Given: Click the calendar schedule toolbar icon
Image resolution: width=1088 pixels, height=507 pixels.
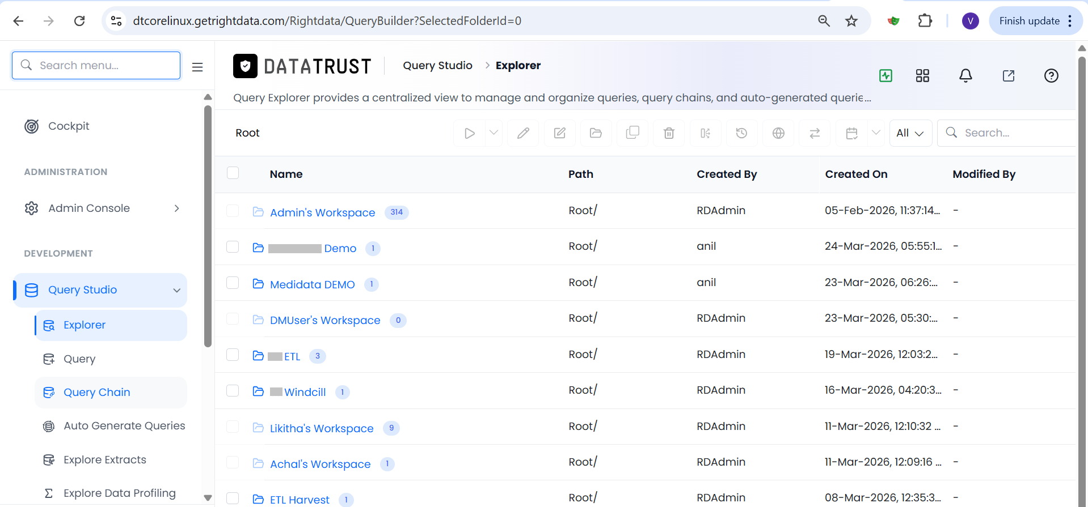Looking at the screenshot, I should pyautogui.click(x=851, y=133).
